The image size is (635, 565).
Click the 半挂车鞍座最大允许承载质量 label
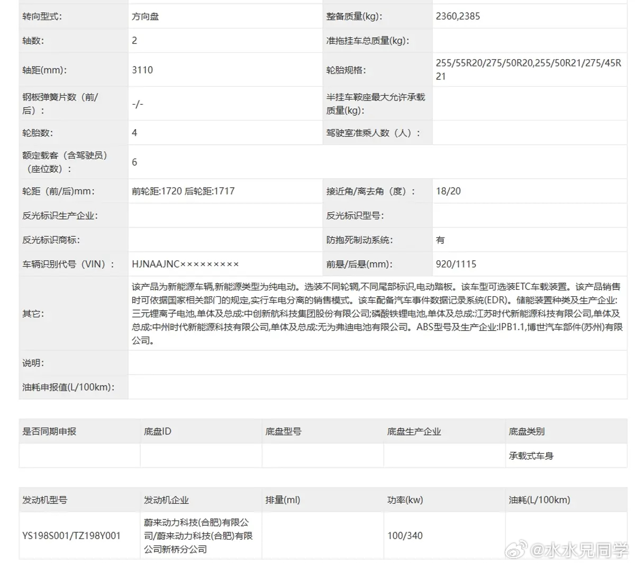point(376,104)
